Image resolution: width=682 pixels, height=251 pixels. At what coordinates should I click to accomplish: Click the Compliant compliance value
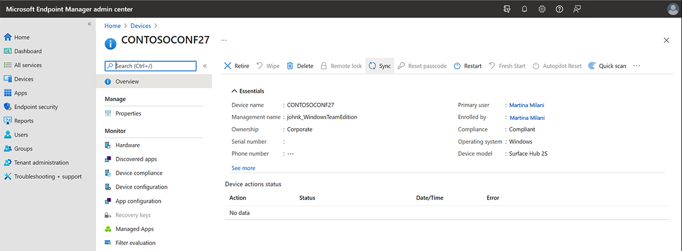(522, 130)
